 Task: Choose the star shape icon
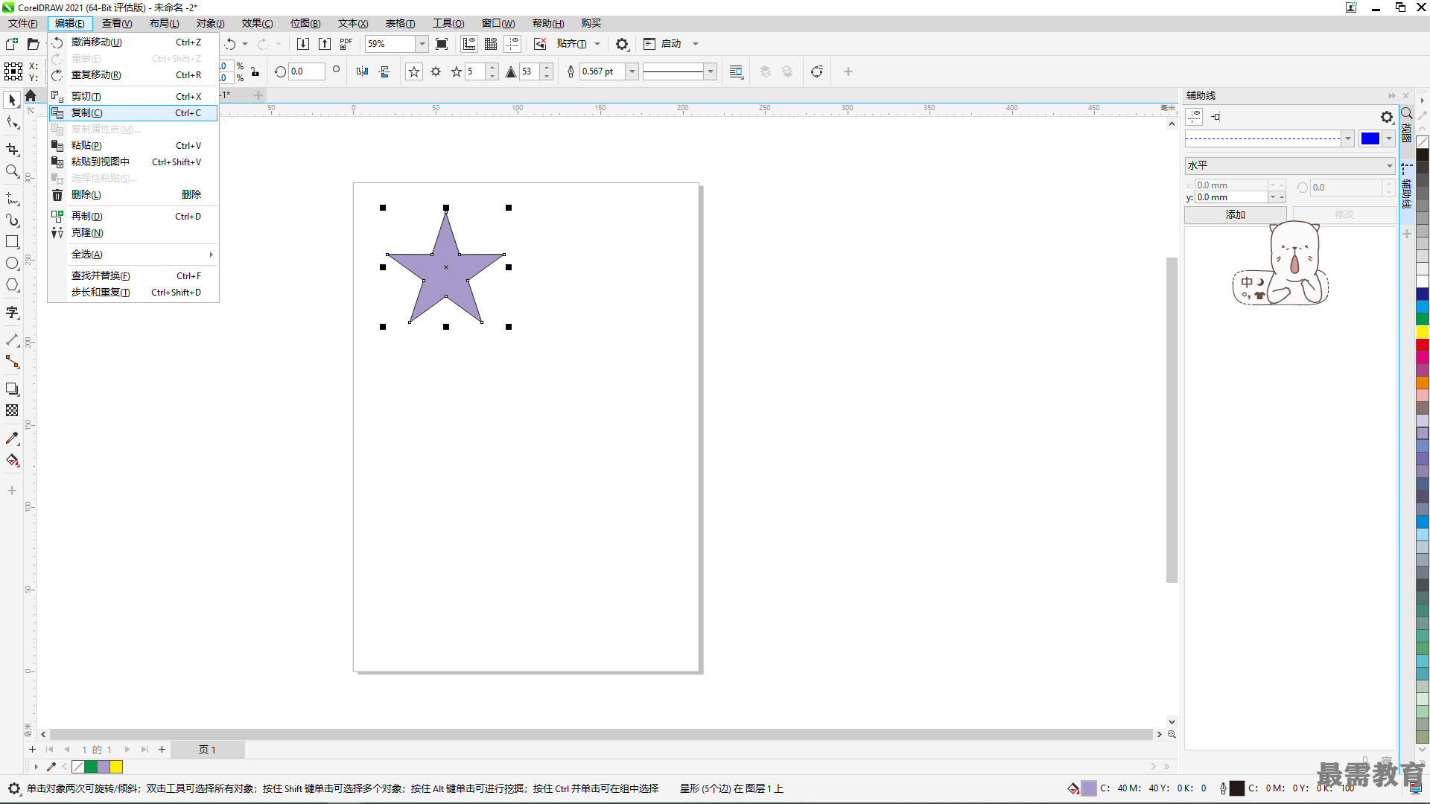pyautogui.click(x=414, y=71)
